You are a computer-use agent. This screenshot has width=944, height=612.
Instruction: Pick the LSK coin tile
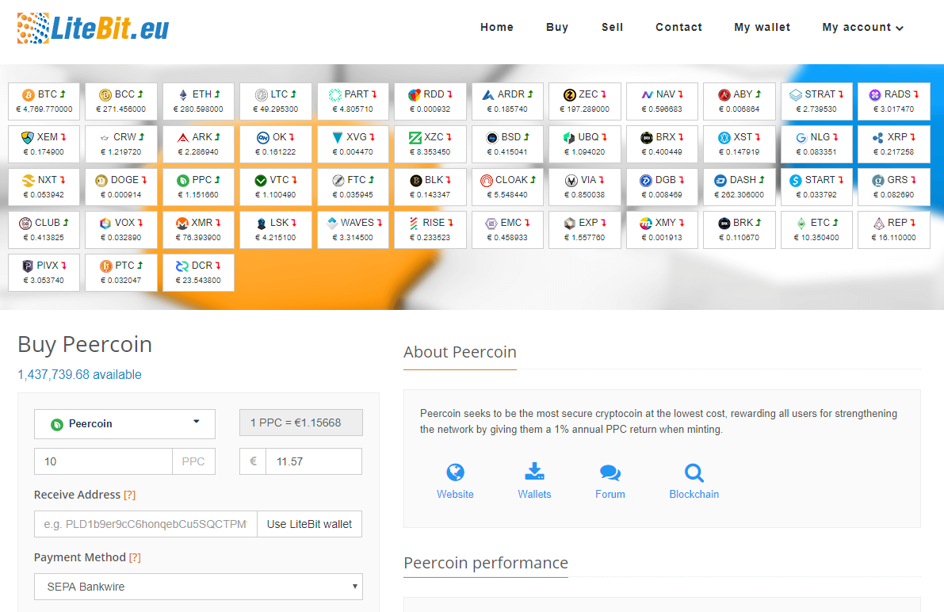tap(276, 230)
